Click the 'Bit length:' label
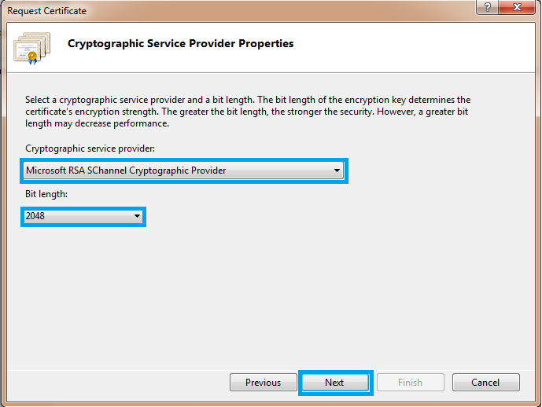This screenshot has height=407, width=542. click(46, 194)
